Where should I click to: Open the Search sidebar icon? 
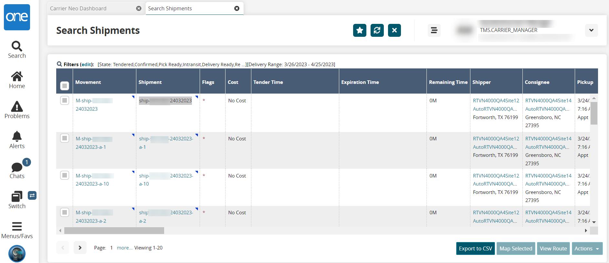[x=17, y=46]
